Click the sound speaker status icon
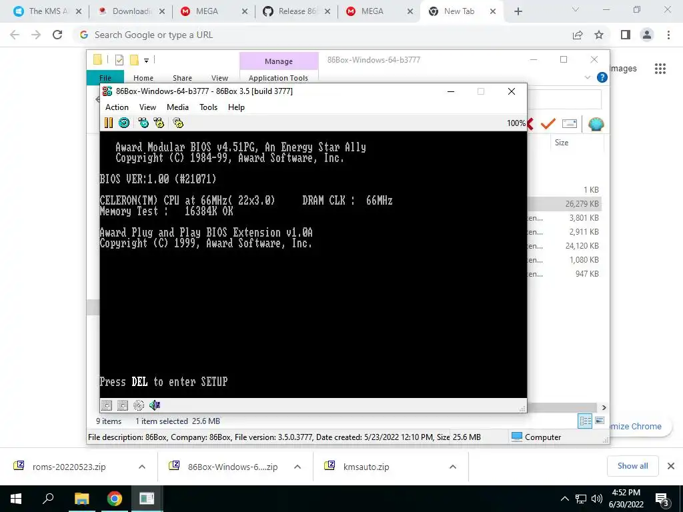Screen dimensions: 683x512 pyautogui.click(x=155, y=405)
